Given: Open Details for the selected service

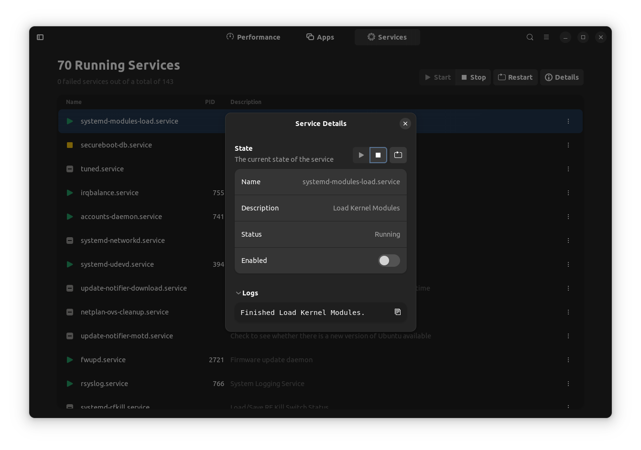Looking at the screenshot, I should pos(562,77).
